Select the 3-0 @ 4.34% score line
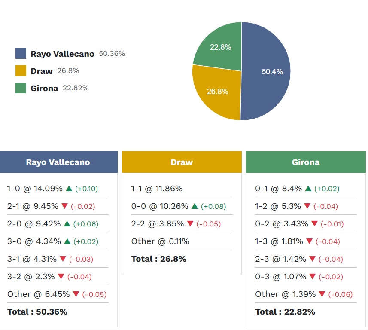The width and height of the screenshot is (368, 330). 34,241
